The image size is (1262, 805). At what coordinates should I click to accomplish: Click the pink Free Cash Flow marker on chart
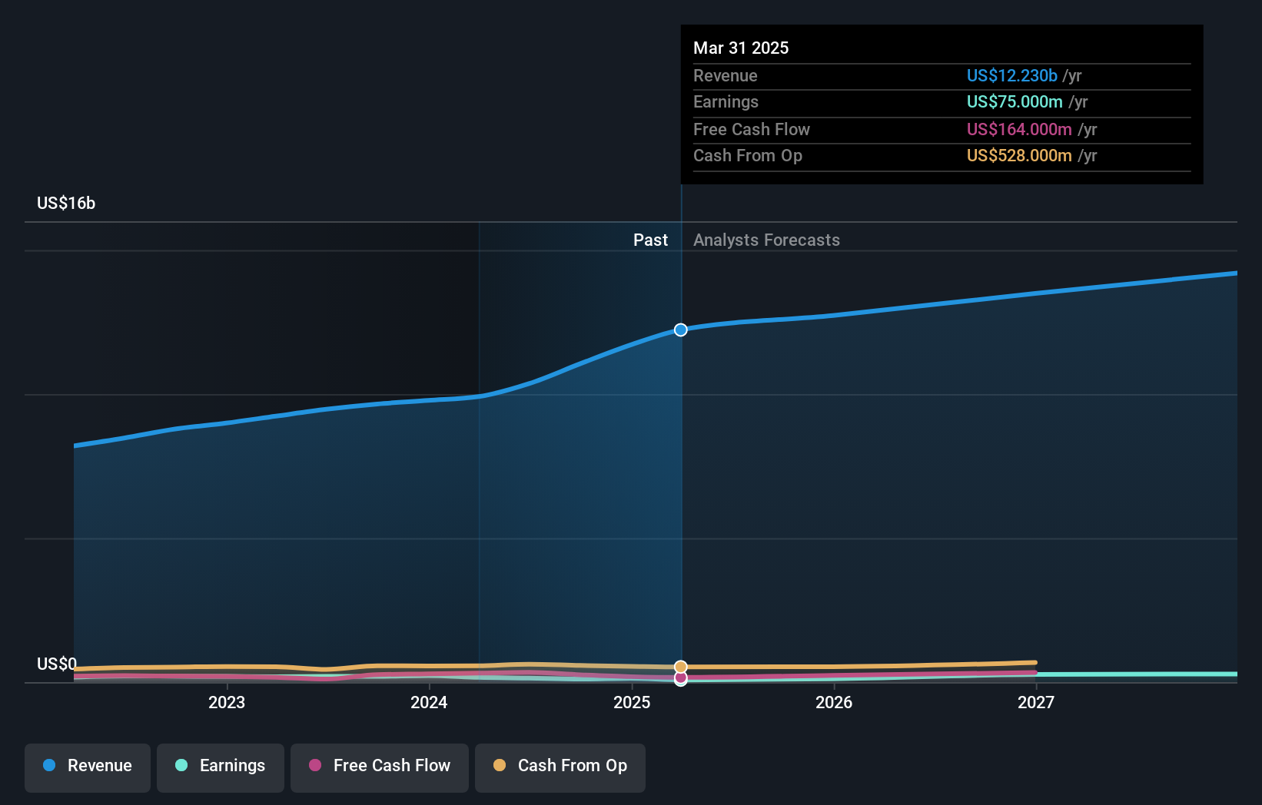click(x=681, y=678)
